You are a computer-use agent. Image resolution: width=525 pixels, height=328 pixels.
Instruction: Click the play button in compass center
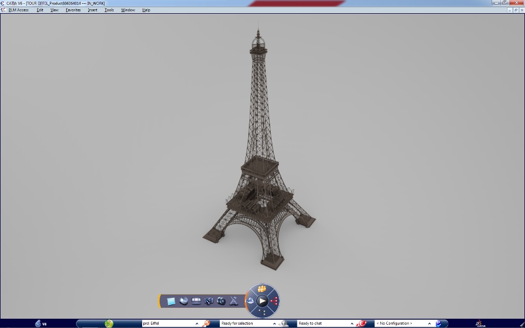point(262,301)
